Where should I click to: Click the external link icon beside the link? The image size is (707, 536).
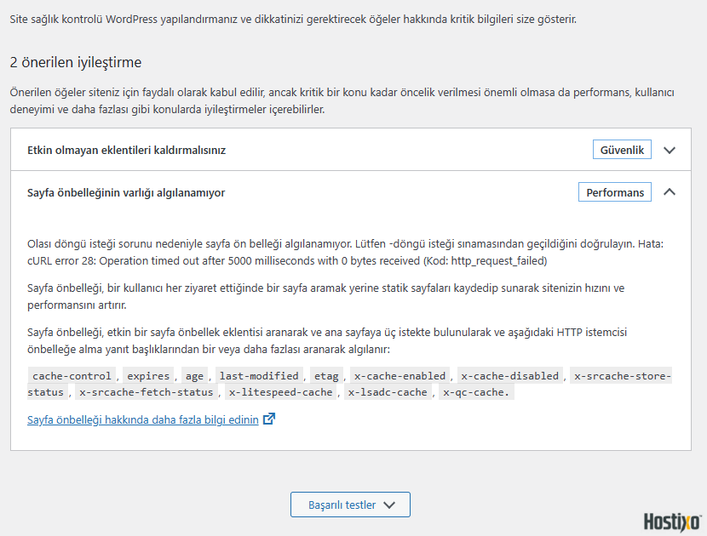[269, 419]
